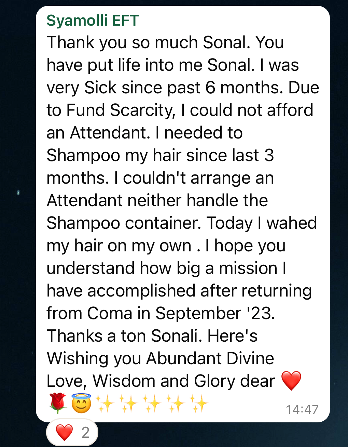View the reaction count number 2
This screenshot has height=447, width=348.
pos(85,433)
